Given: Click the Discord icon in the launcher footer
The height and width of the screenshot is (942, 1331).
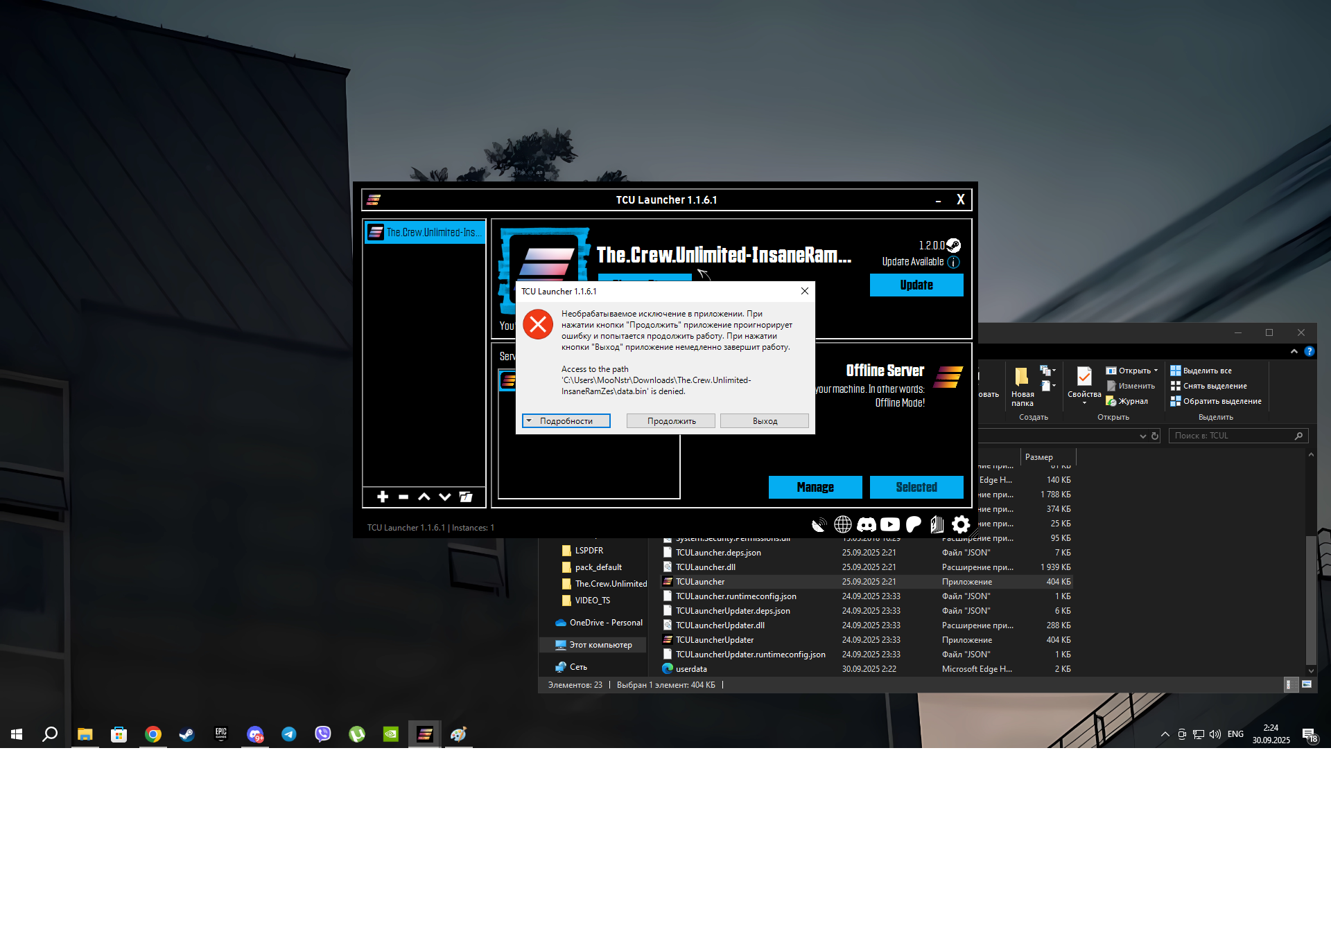Looking at the screenshot, I should 867,524.
